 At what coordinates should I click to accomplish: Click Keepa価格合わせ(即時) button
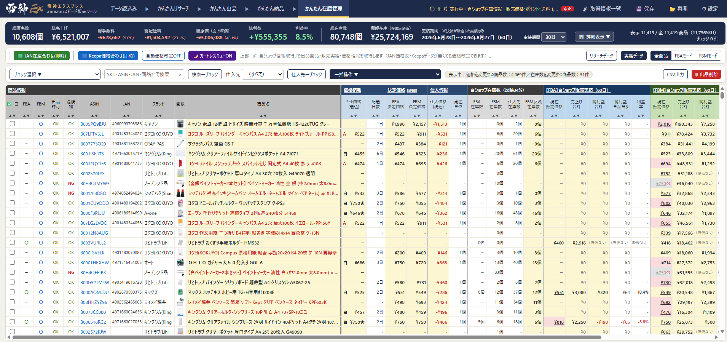click(108, 56)
